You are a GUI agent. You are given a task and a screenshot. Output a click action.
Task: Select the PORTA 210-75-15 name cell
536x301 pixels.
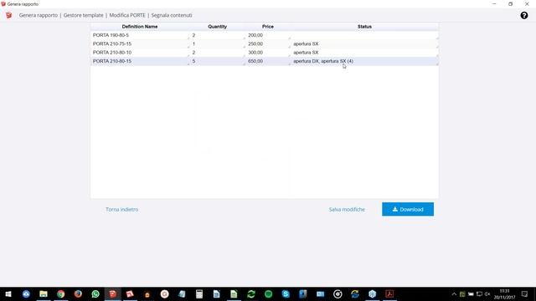click(x=140, y=43)
